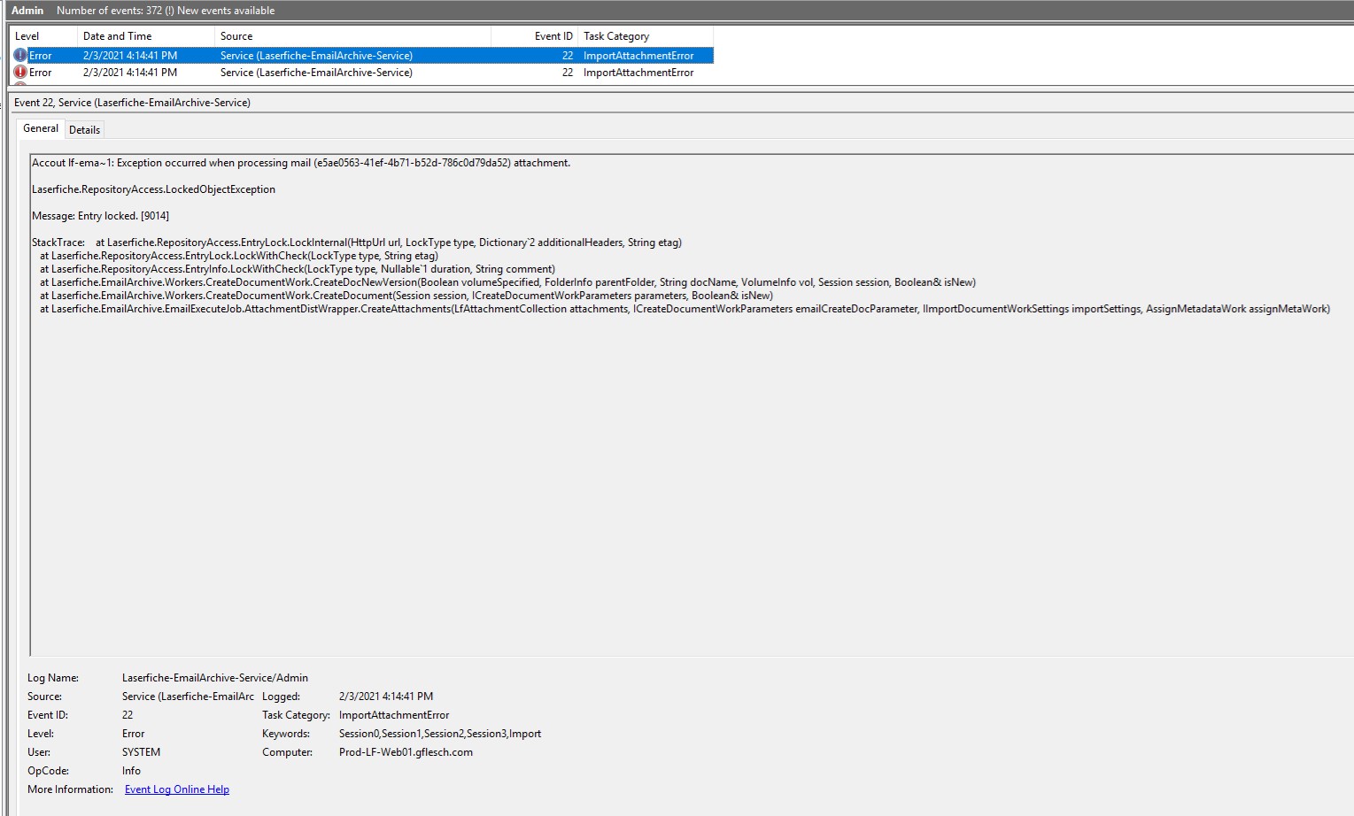The image size is (1354, 816).
Task: Click the "Number of events: 372" status text
Action: (166, 11)
